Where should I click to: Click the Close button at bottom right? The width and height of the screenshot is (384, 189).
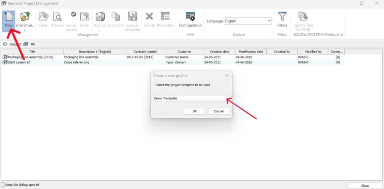(x=364, y=186)
